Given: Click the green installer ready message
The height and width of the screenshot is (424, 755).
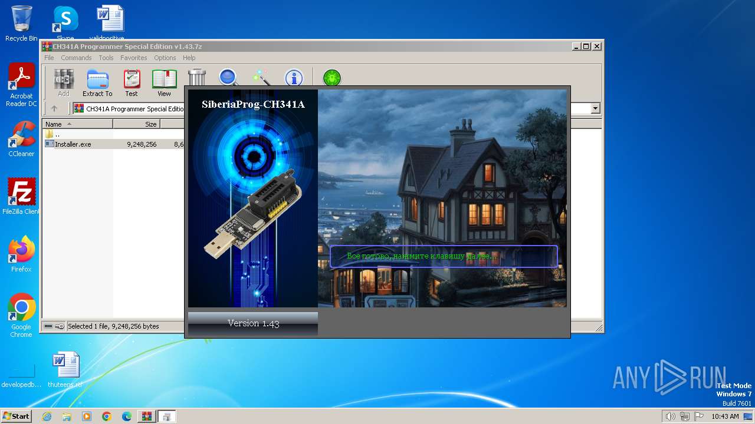Looking at the screenshot, I should [422, 256].
